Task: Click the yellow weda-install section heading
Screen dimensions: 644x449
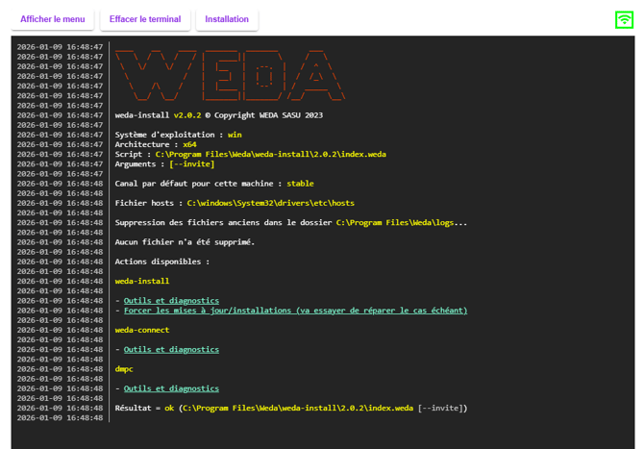Action: click(141, 281)
